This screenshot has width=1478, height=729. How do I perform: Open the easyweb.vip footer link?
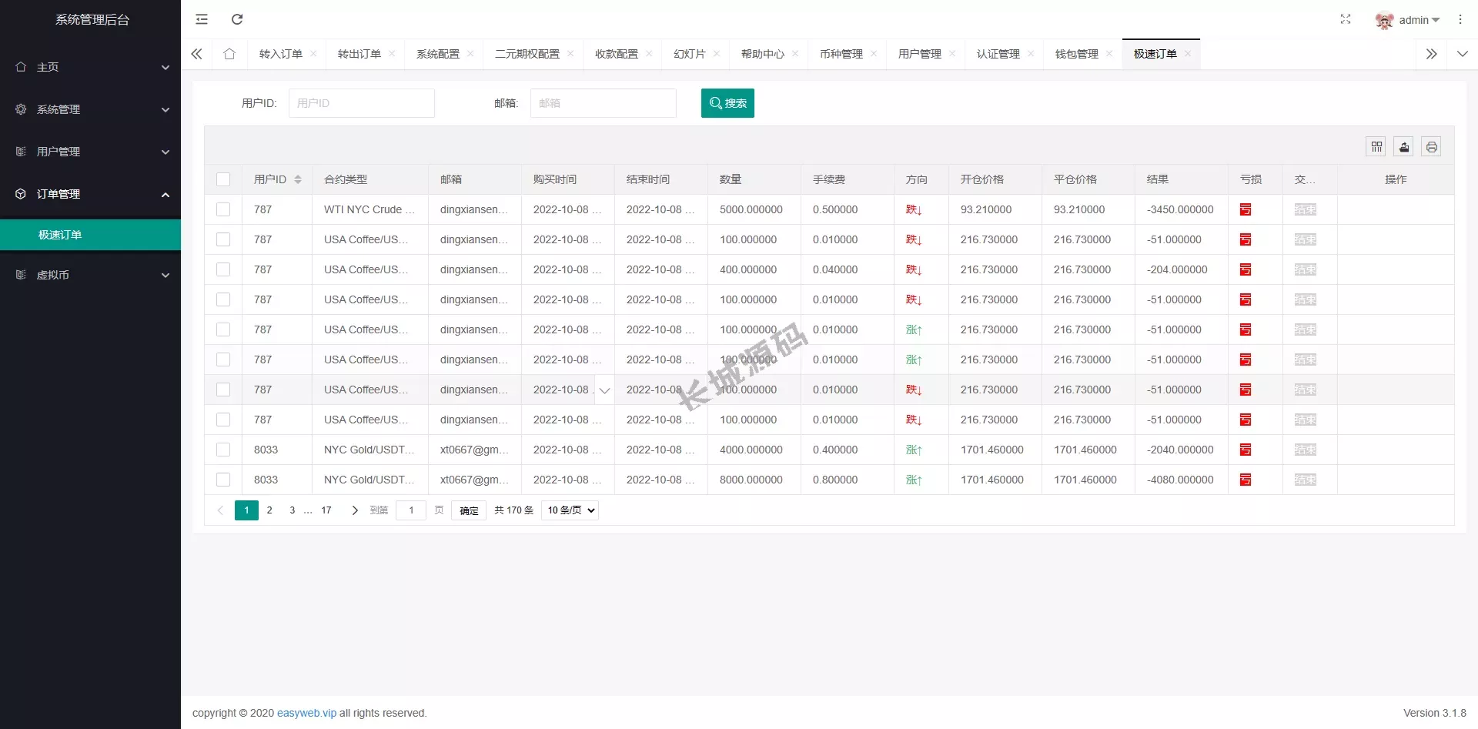(x=306, y=713)
